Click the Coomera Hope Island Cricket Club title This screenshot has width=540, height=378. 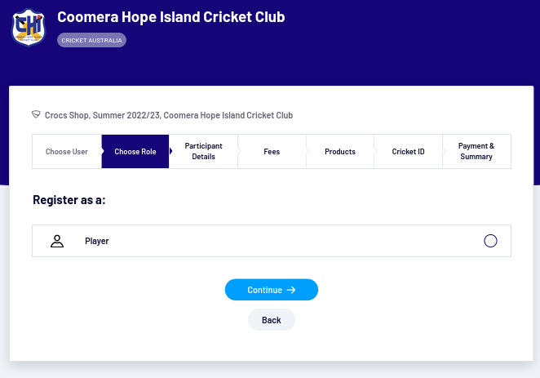tap(171, 17)
